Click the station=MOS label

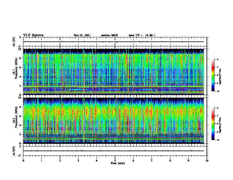click(x=109, y=35)
